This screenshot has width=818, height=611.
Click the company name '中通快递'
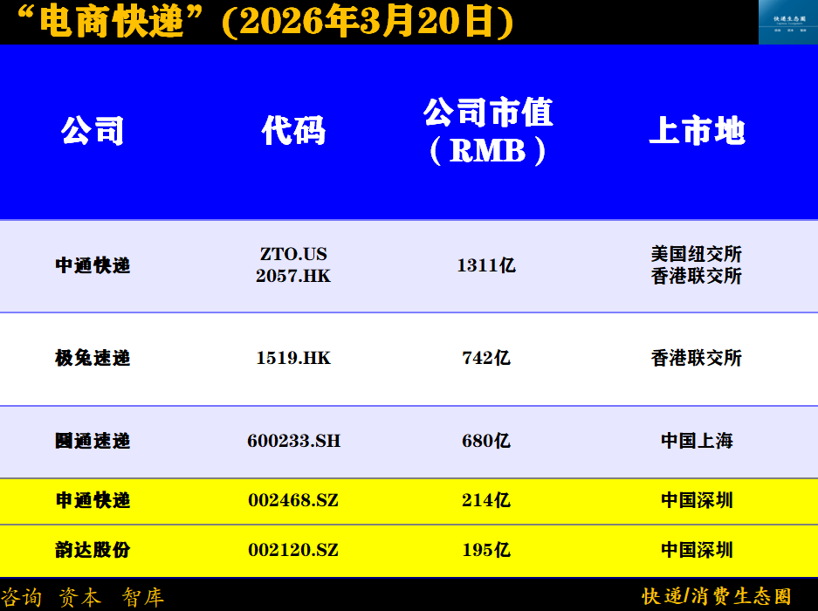(x=93, y=265)
